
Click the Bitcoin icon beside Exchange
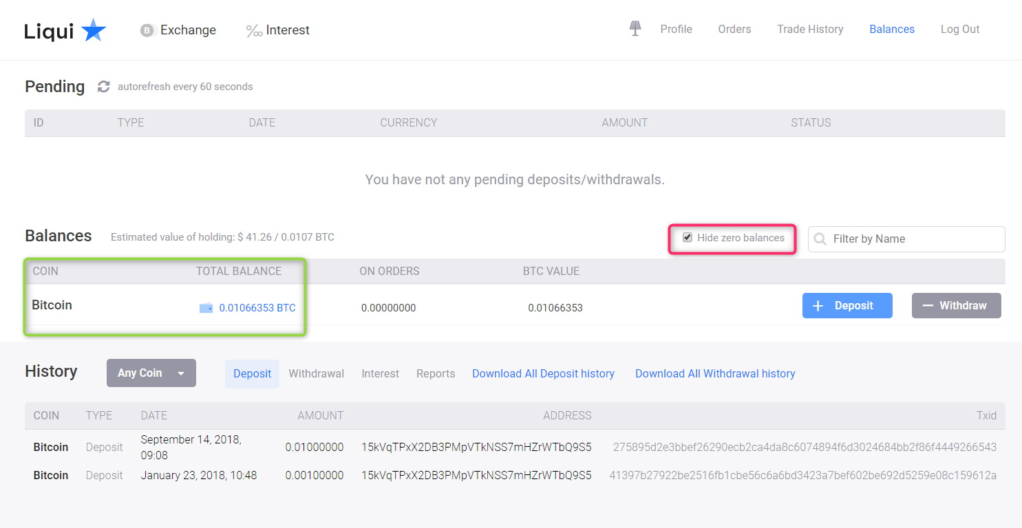147,30
